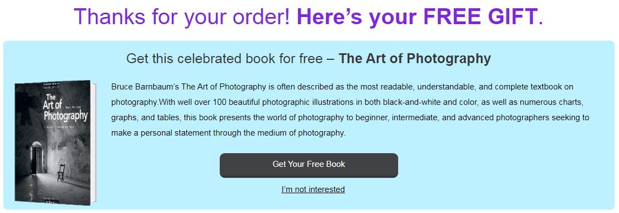
Task: Click the bold "Here's your FREE GIFT" heading
Action: [417, 16]
